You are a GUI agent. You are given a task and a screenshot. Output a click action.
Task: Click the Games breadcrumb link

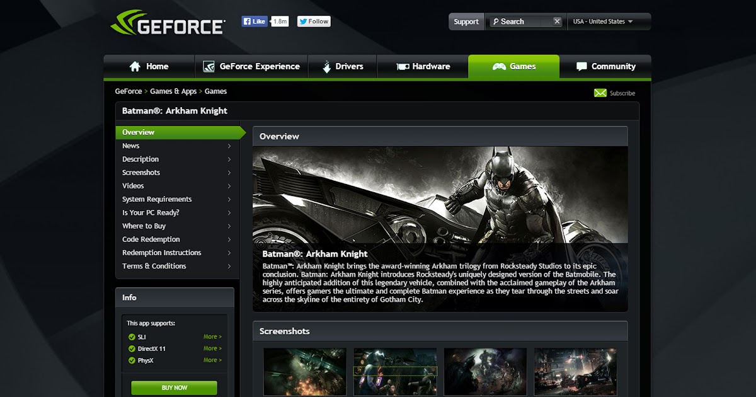tap(215, 91)
